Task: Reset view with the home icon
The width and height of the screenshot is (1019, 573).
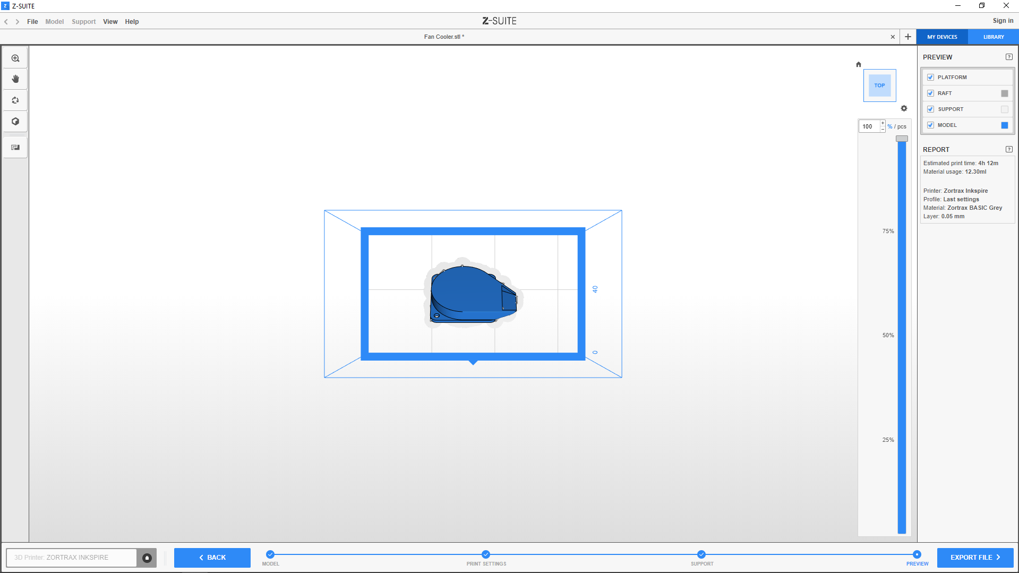Action: (858, 65)
